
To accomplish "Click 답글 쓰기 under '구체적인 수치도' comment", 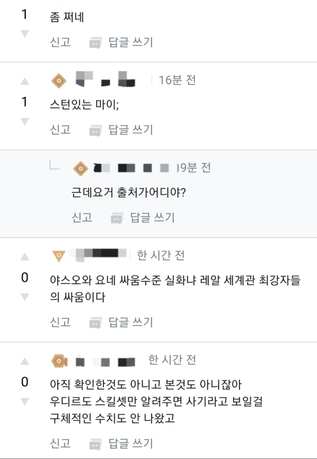I will pos(130,443).
